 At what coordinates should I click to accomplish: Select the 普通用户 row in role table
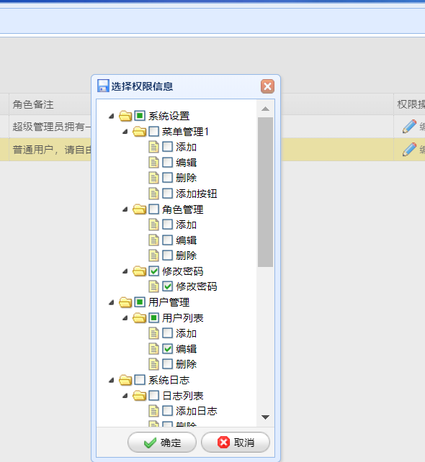pyautogui.click(x=212, y=150)
